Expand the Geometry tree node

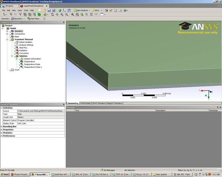(7, 31)
